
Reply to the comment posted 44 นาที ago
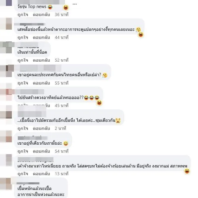click(x=41, y=38)
